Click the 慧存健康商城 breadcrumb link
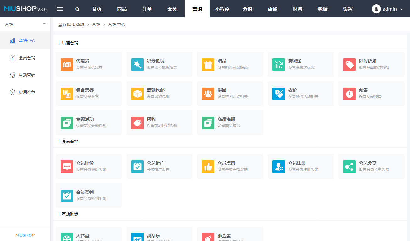The width and height of the screenshot is (410, 241). (71, 24)
